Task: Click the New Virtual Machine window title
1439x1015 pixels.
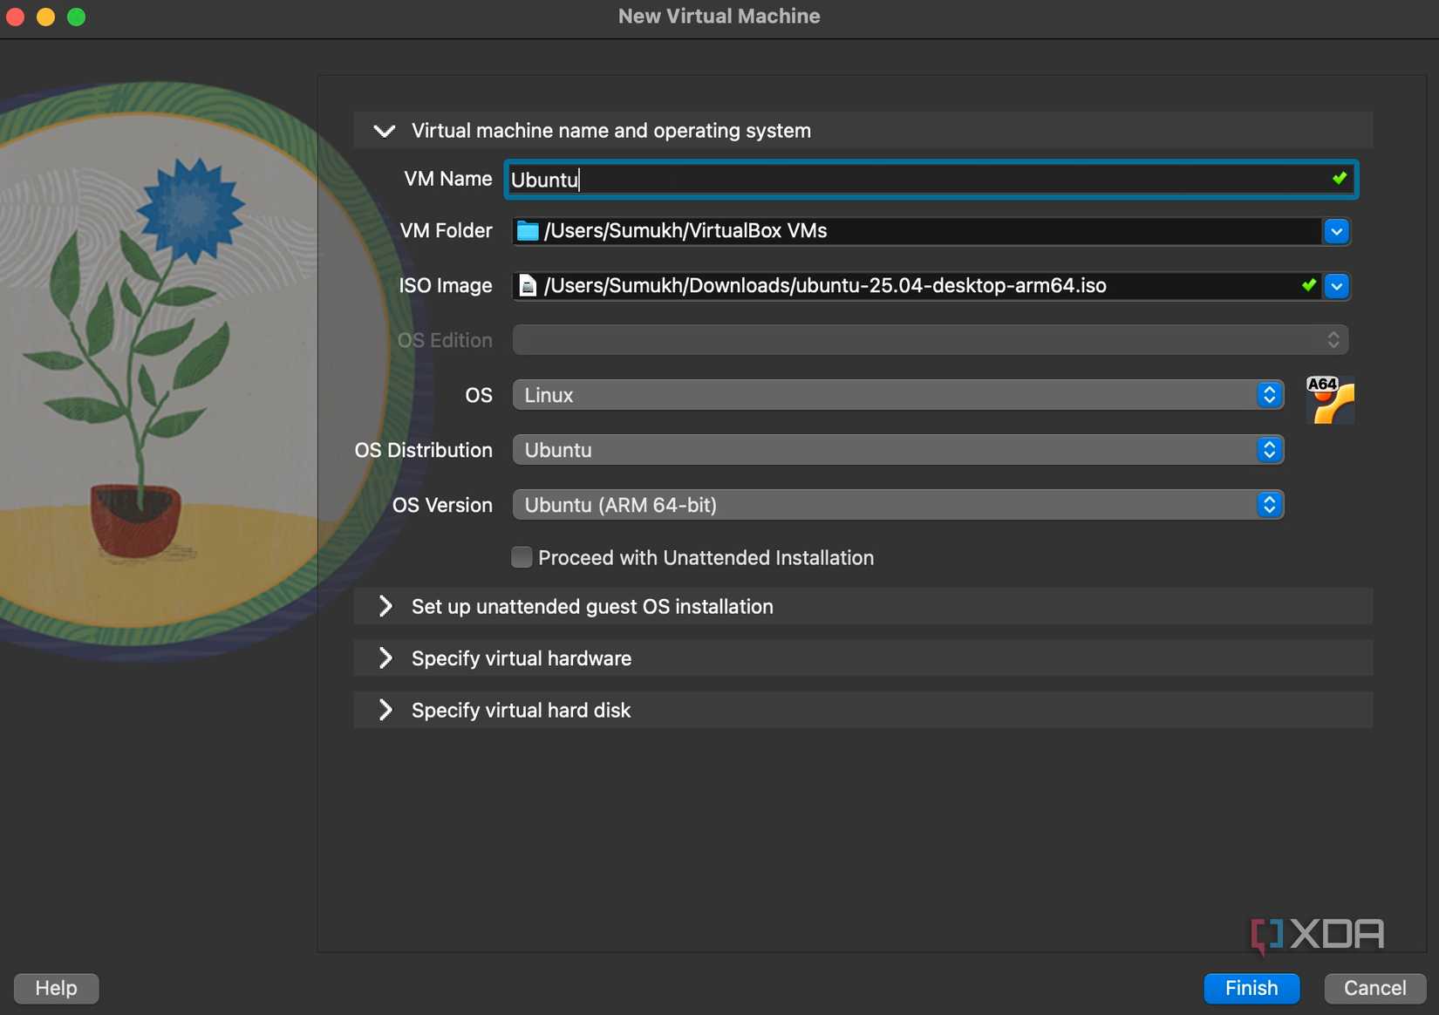Action: (x=719, y=17)
